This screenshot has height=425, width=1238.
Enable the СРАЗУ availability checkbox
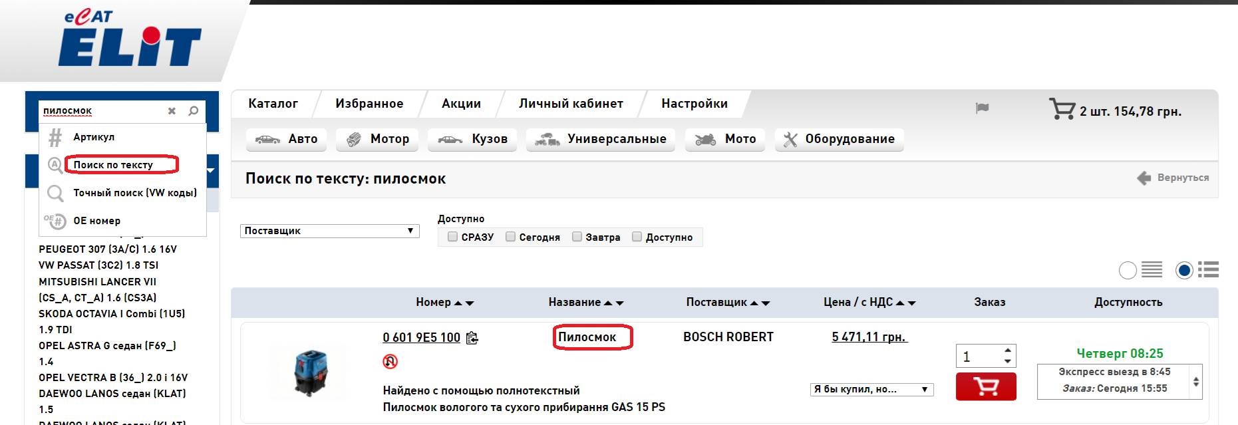point(453,237)
